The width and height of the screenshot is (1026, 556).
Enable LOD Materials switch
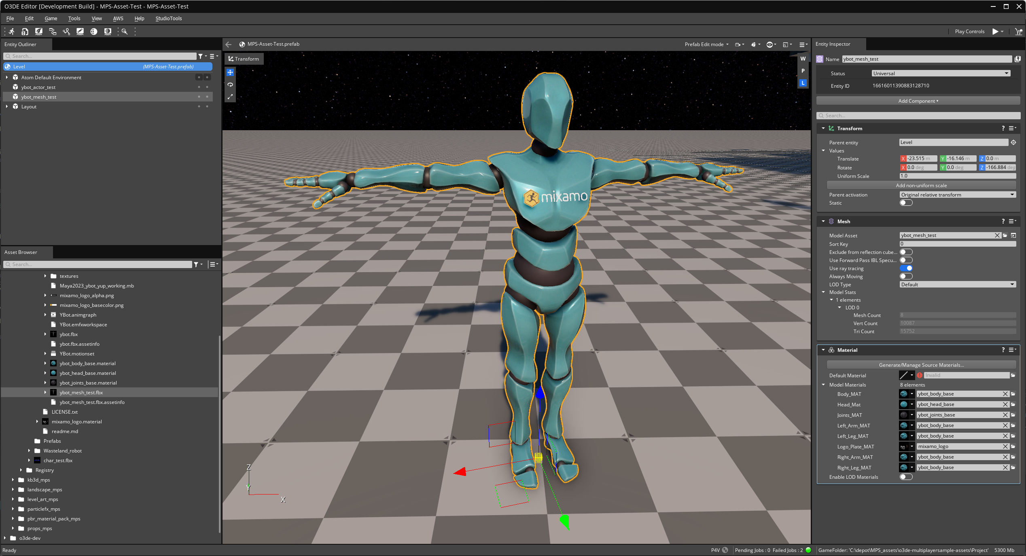tap(906, 477)
